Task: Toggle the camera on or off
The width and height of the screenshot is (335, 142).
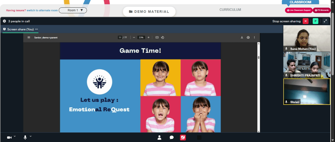Action: coord(9,138)
